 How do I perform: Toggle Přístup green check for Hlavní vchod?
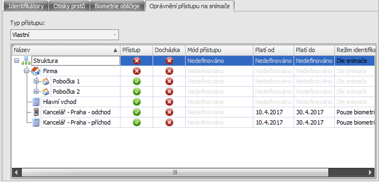(137, 102)
